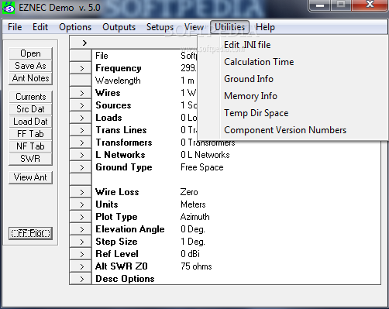Open the Outputs menu
Screen dimensions: 389x309
(x=119, y=27)
